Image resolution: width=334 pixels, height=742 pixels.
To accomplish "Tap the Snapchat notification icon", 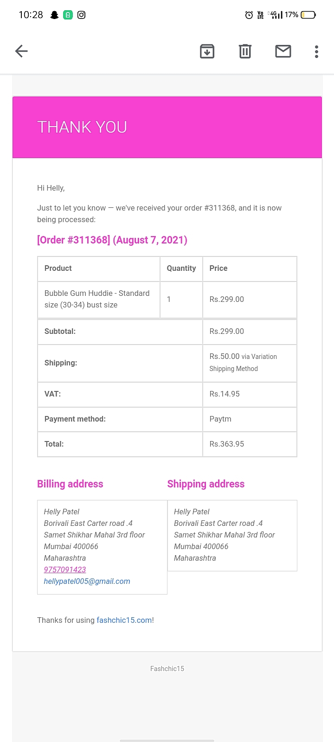I will click(x=54, y=15).
